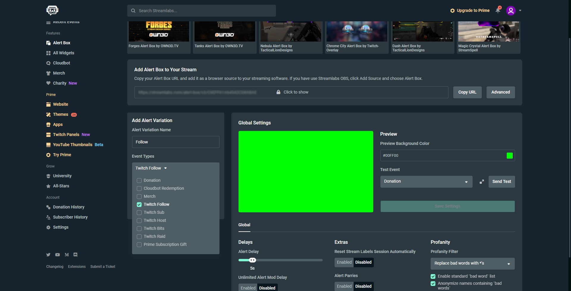Click the Donation History icon
The image size is (571, 291).
click(48, 207)
